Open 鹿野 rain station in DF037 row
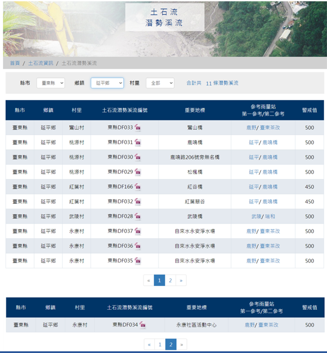 coord(251,231)
